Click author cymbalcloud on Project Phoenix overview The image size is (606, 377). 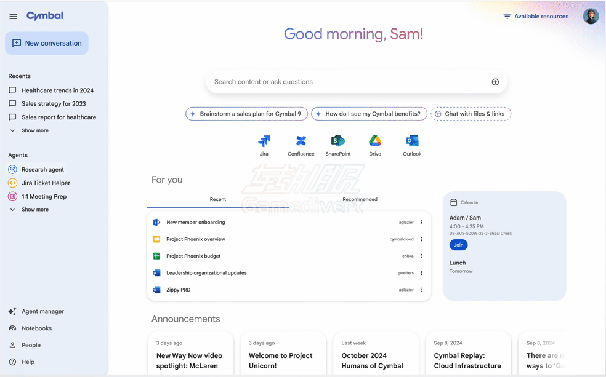(402, 239)
